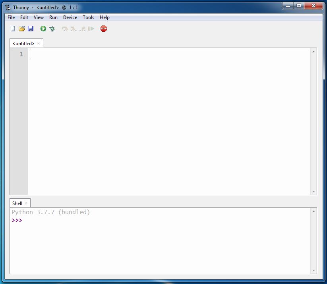Viewport: 327px width, 284px height.
Task: Click the Resume debug icon
Action: [x=91, y=29]
